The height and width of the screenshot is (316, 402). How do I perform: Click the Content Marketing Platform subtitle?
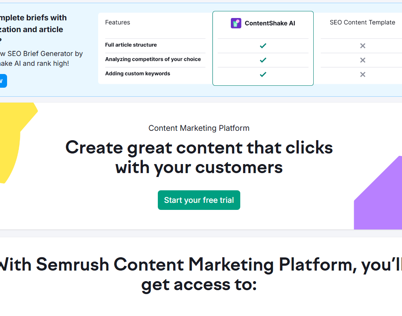click(199, 128)
